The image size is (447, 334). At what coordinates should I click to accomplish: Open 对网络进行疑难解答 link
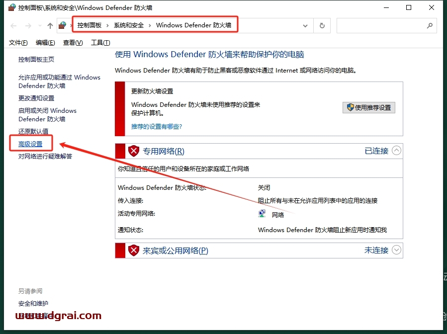45,157
